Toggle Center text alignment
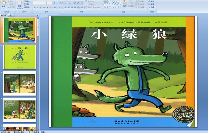This screenshot has width=208, height=133. pyautogui.click(x=69, y=7)
